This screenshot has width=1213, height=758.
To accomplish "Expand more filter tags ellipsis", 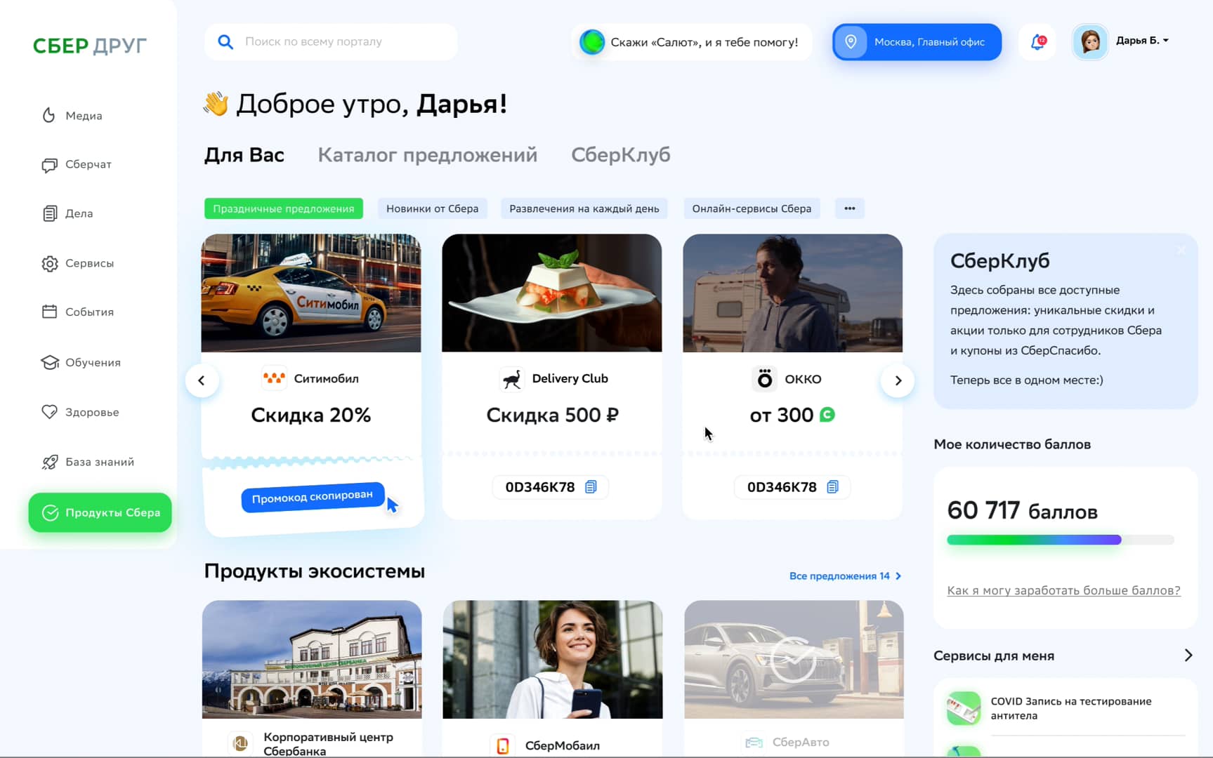I will (x=850, y=208).
